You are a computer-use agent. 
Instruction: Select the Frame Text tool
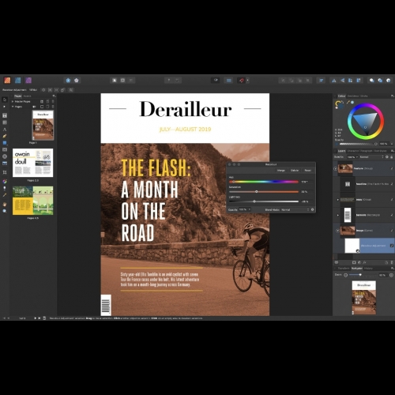coord(5,115)
